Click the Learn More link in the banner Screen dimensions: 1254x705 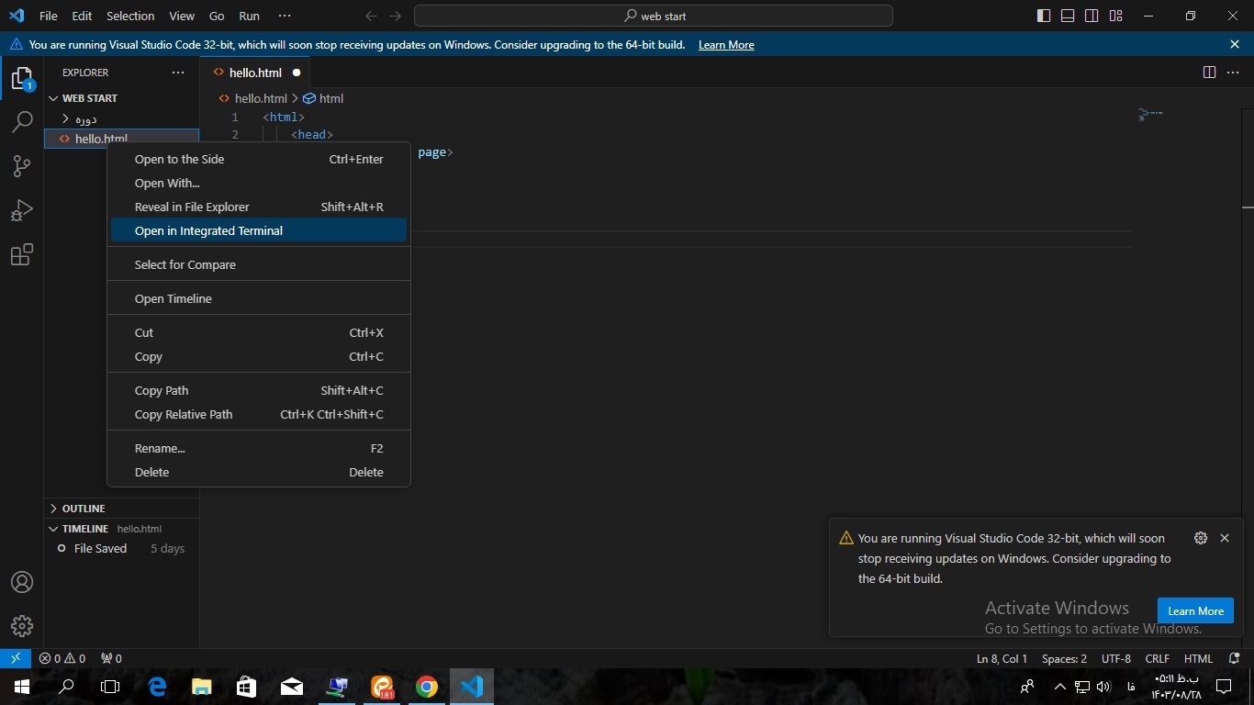(x=726, y=45)
